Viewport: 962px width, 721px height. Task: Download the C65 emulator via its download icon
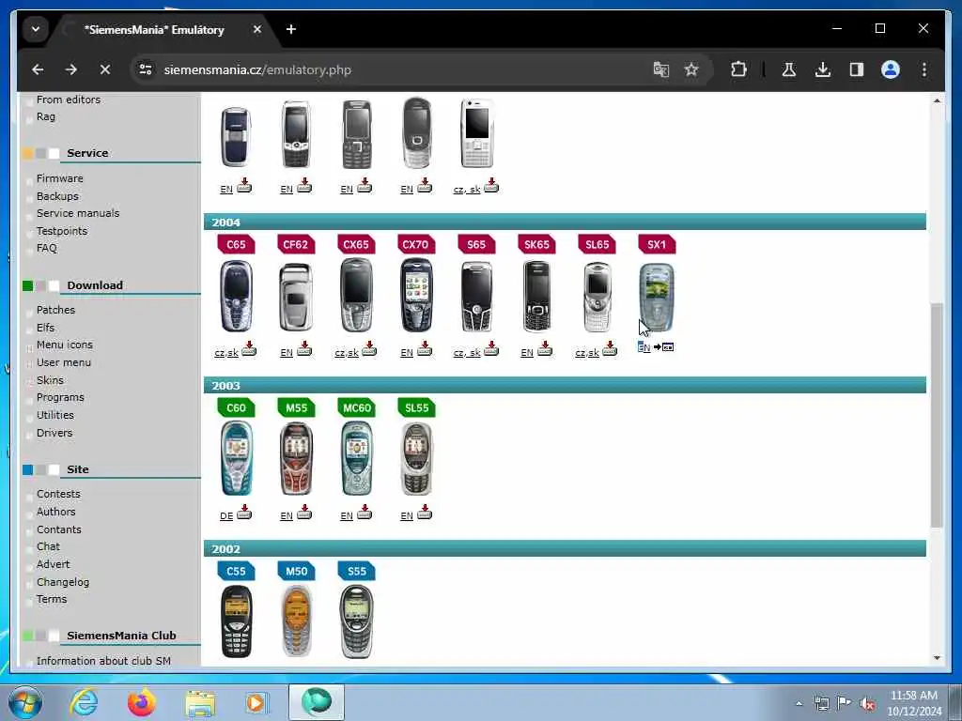tap(249, 349)
